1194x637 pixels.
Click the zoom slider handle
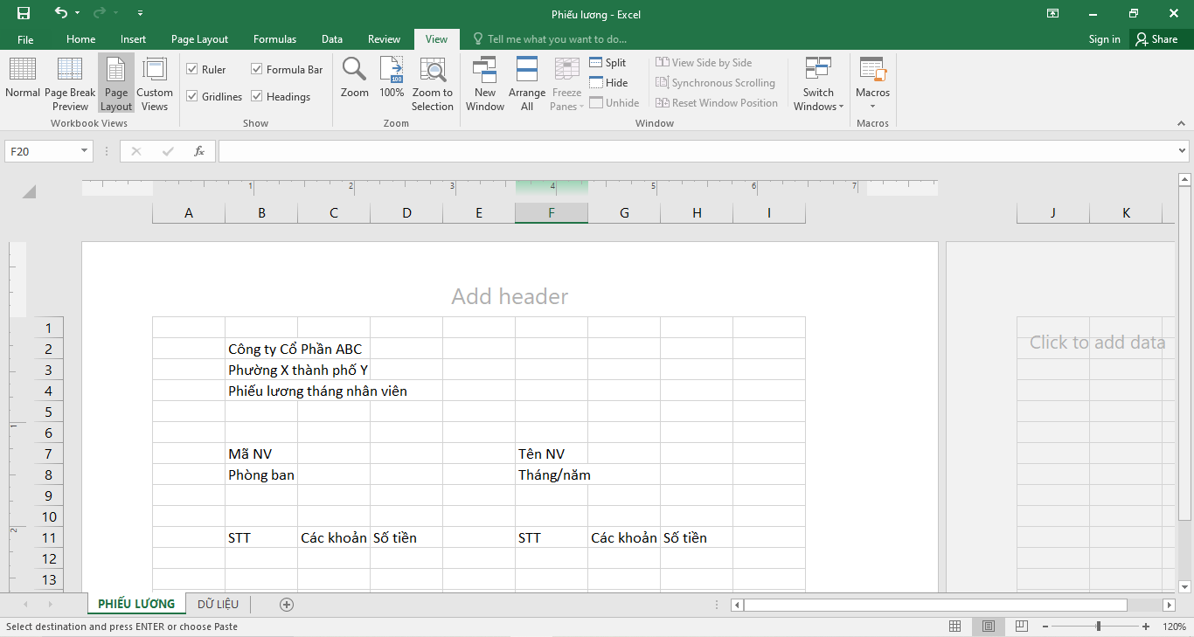(1099, 627)
